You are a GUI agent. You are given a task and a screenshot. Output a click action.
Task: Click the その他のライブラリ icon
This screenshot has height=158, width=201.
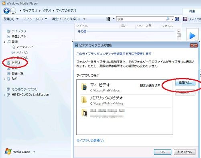(8, 89)
